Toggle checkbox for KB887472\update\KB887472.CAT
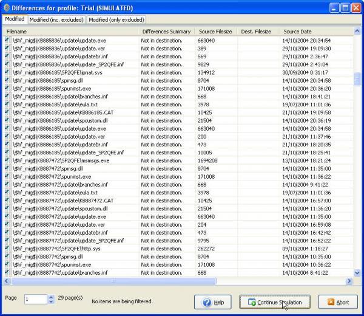Screen dimensions: 364x316 pyautogui.click(x=7, y=200)
